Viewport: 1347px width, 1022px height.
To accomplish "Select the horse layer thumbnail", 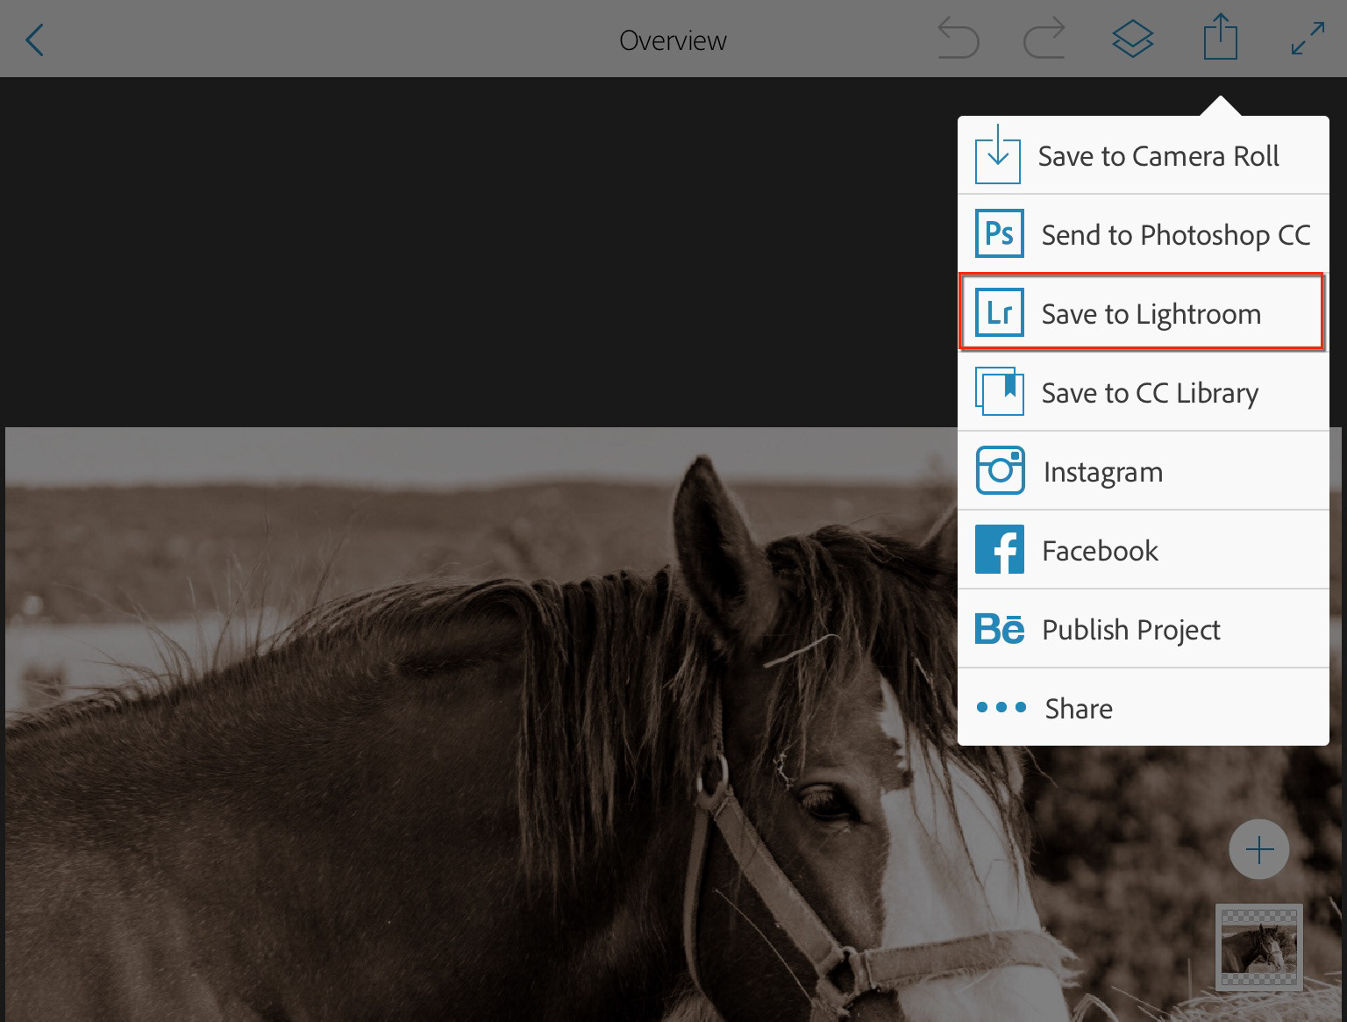I will pyautogui.click(x=1259, y=947).
